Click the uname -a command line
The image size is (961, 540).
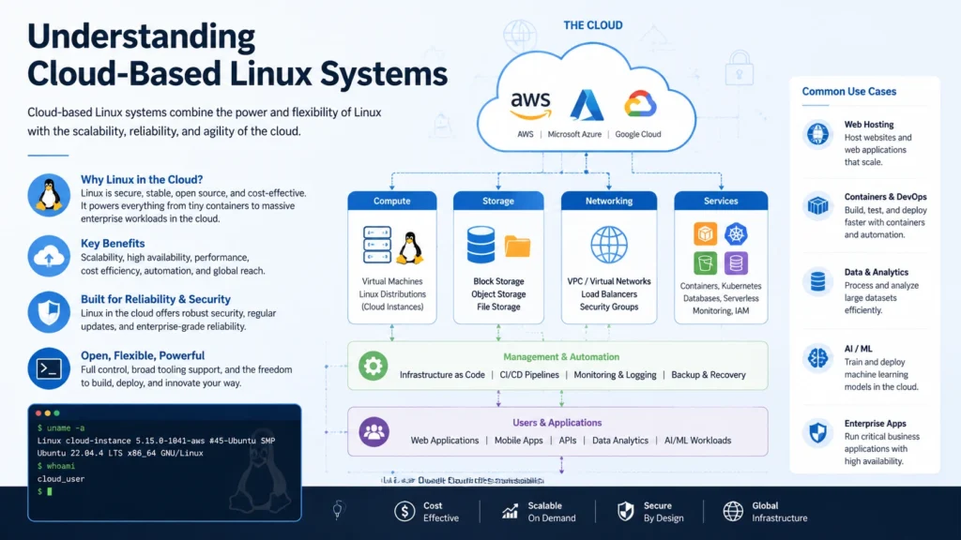[61, 427]
